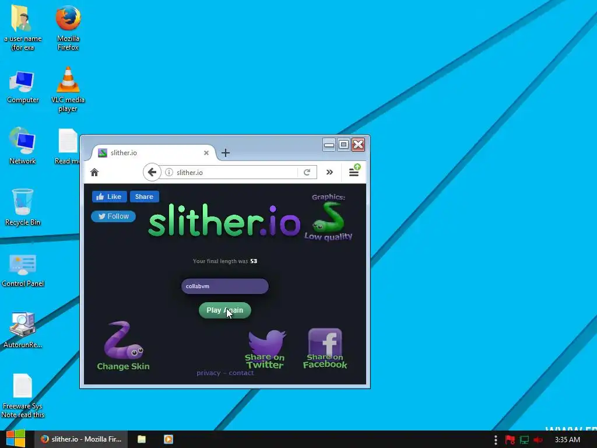The width and height of the screenshot is (597, 448).
Task: Open the Network desktop icon
Action: tap(23, 146)
